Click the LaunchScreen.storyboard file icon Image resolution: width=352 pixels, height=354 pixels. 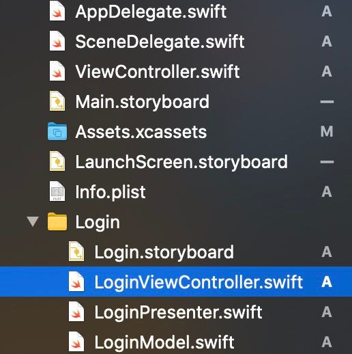pyautogui.click(x=57, y=162)
